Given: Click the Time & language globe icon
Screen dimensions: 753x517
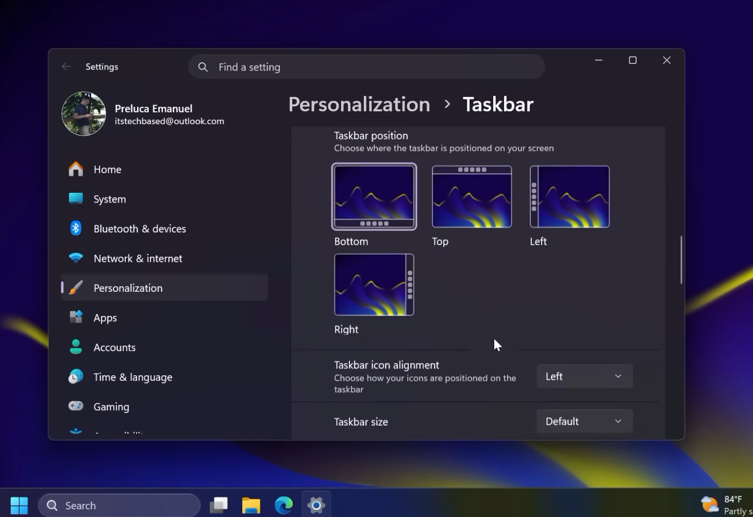Looking at the screenshot, I should coord(76,377).
